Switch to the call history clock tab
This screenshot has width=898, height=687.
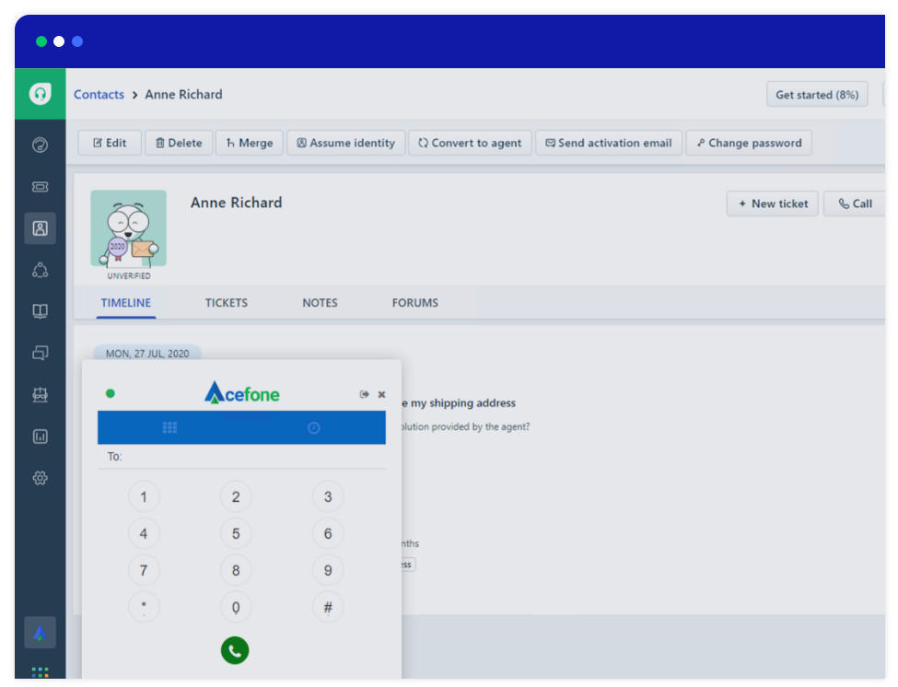pos(314,427)
